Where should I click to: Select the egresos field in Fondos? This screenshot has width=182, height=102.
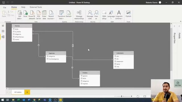[90, 76]
